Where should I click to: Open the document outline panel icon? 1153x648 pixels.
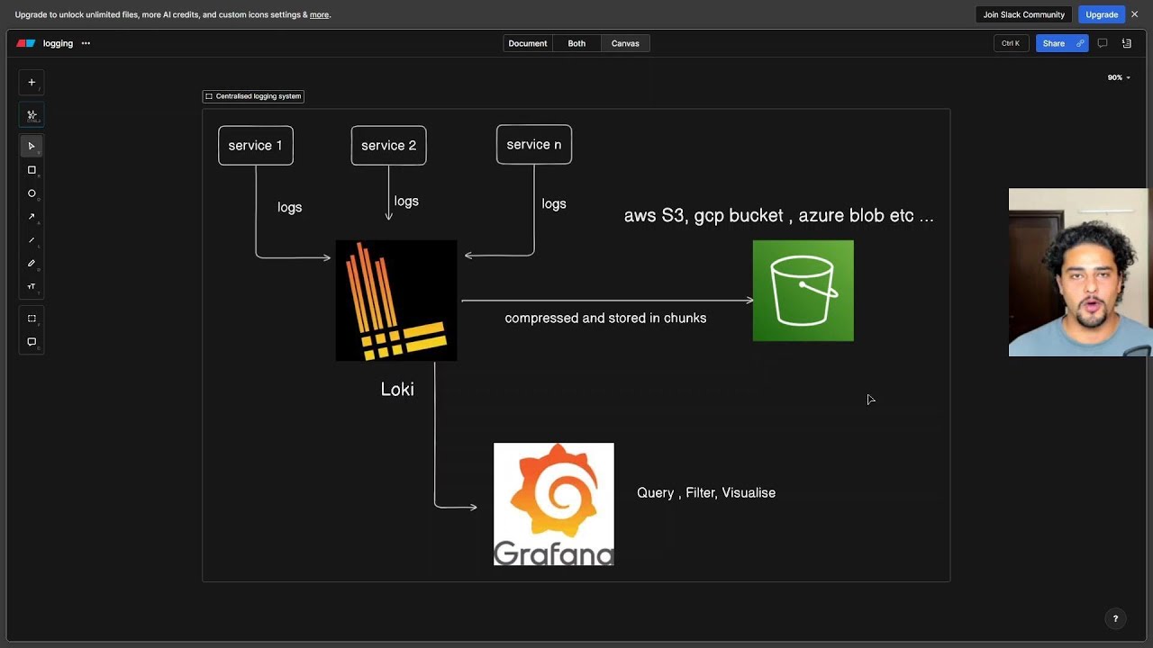click(1127, 43)
